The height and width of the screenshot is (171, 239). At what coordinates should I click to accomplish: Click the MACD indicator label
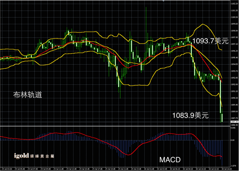click(x=170, y=160)
